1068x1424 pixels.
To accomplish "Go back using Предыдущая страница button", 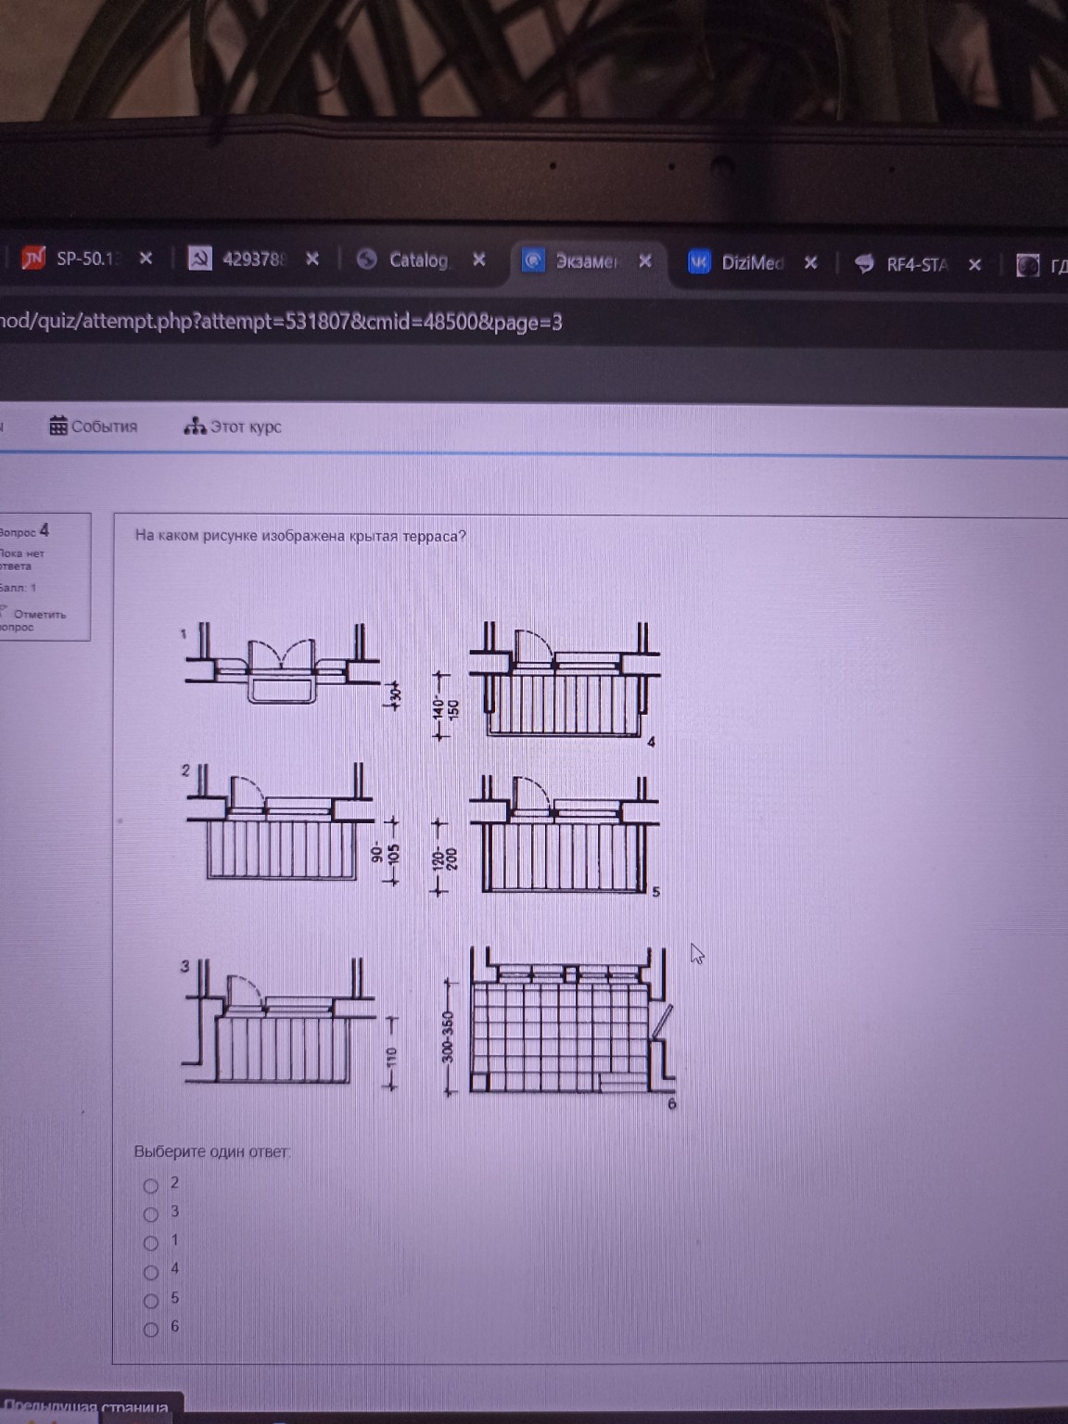I will [x=89, y=1408].
